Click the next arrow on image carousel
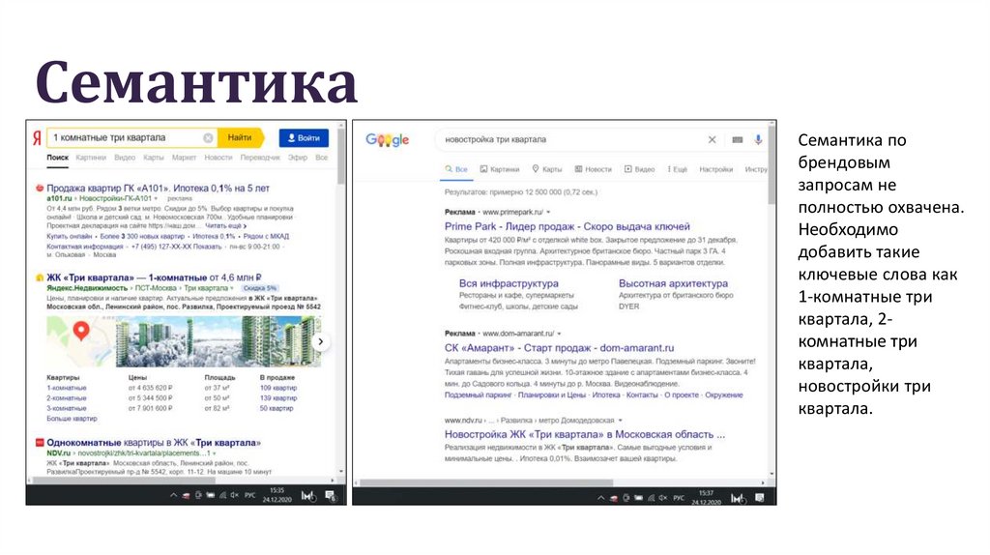 [321, 341]
